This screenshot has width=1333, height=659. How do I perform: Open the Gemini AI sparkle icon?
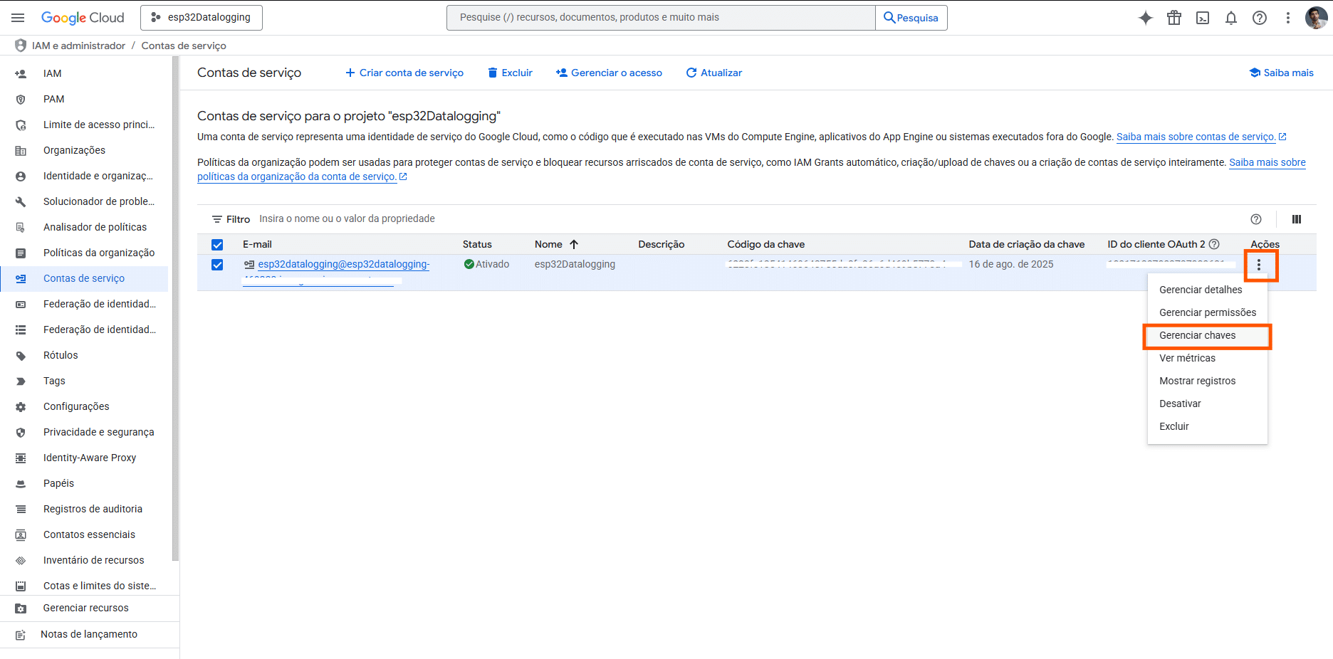pos(1145,18)
